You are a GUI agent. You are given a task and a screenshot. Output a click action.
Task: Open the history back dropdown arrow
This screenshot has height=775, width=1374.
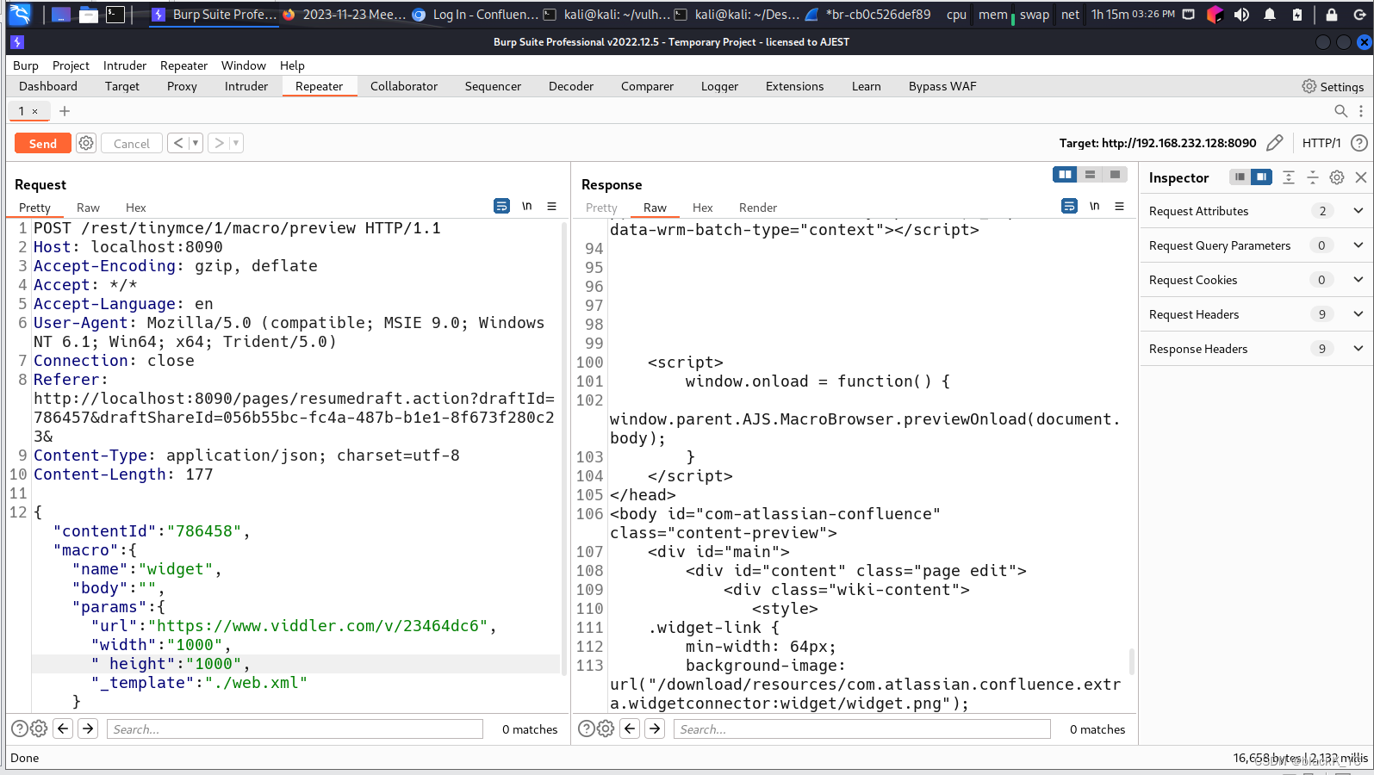[196, 143]
